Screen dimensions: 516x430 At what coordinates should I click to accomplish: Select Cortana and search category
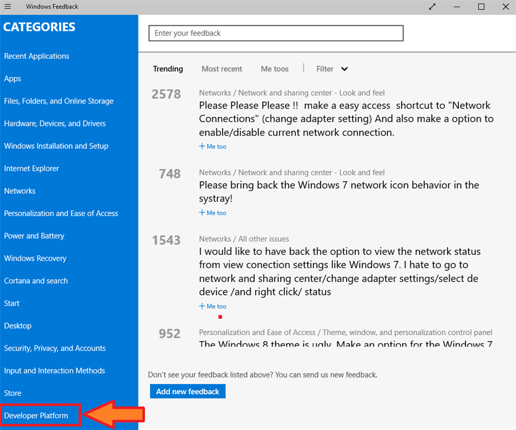coord(36,281)
